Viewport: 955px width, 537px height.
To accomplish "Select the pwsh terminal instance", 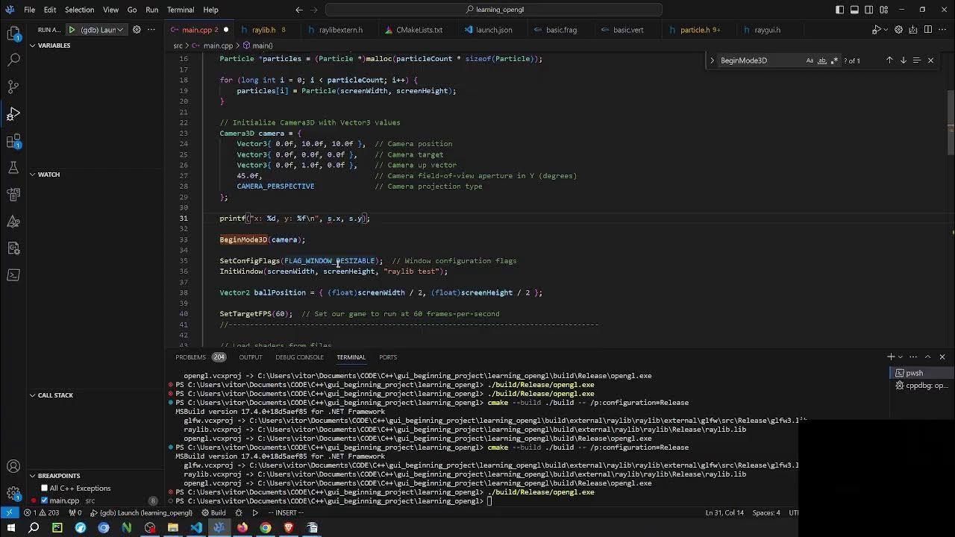I will click(x=920, y=373).
